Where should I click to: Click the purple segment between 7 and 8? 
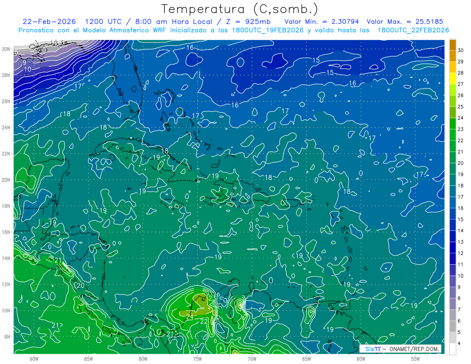[453, 304]
